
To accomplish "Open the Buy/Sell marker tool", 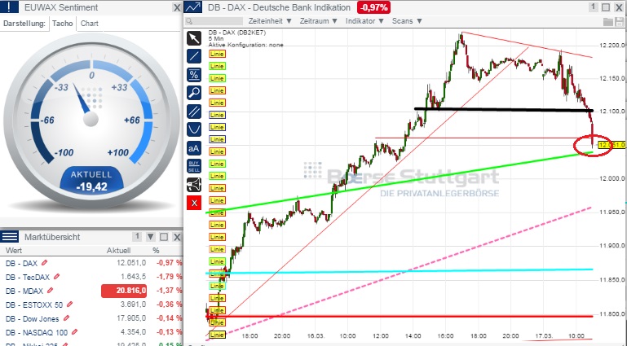I will point(194,166).
